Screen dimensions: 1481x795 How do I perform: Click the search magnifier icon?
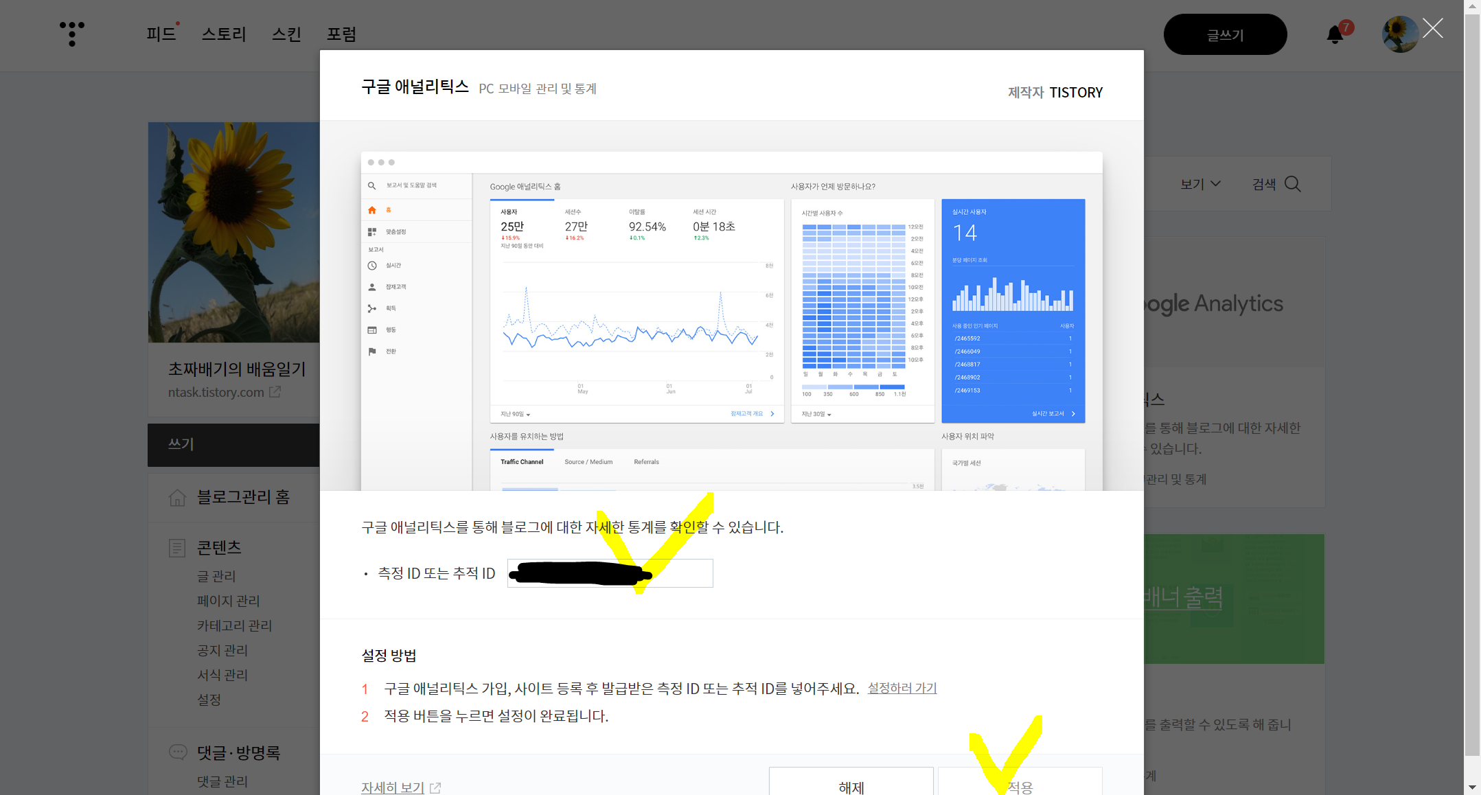click(x=1292, y=184)
